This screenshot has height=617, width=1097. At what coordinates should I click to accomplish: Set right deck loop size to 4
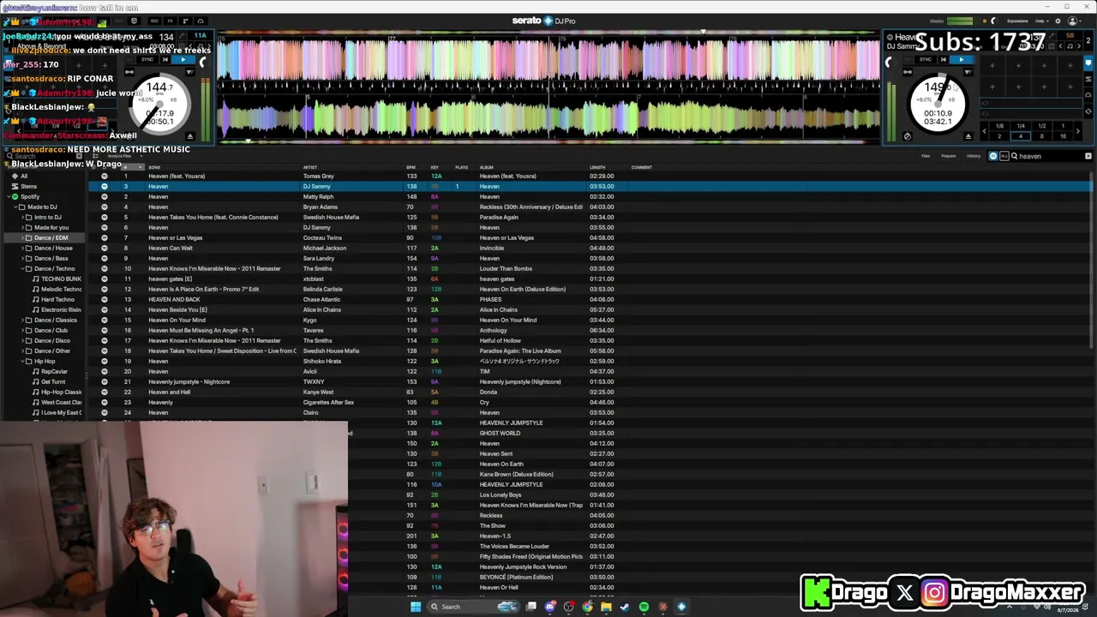coord(1021,135)
